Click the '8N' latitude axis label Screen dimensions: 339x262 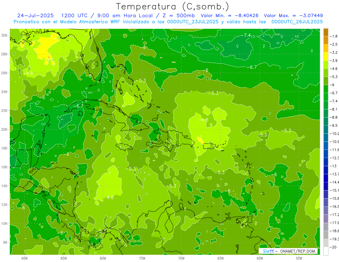point(6,242)
